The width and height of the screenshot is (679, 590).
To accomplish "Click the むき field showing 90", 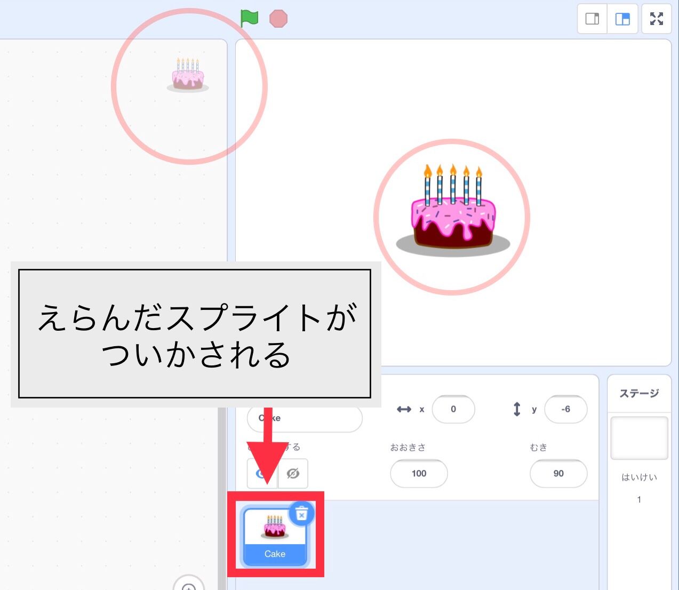I will [x=558, y=474].
